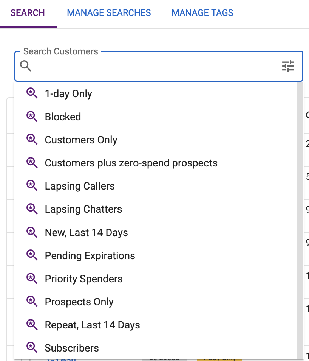Choose Repeat, Last 14 Days search
The image size is (309, 361).
pyautogui.click(x=156, y=325)
